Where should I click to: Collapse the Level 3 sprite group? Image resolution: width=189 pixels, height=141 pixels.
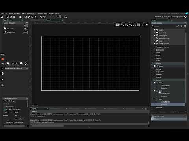click(154, 99)
